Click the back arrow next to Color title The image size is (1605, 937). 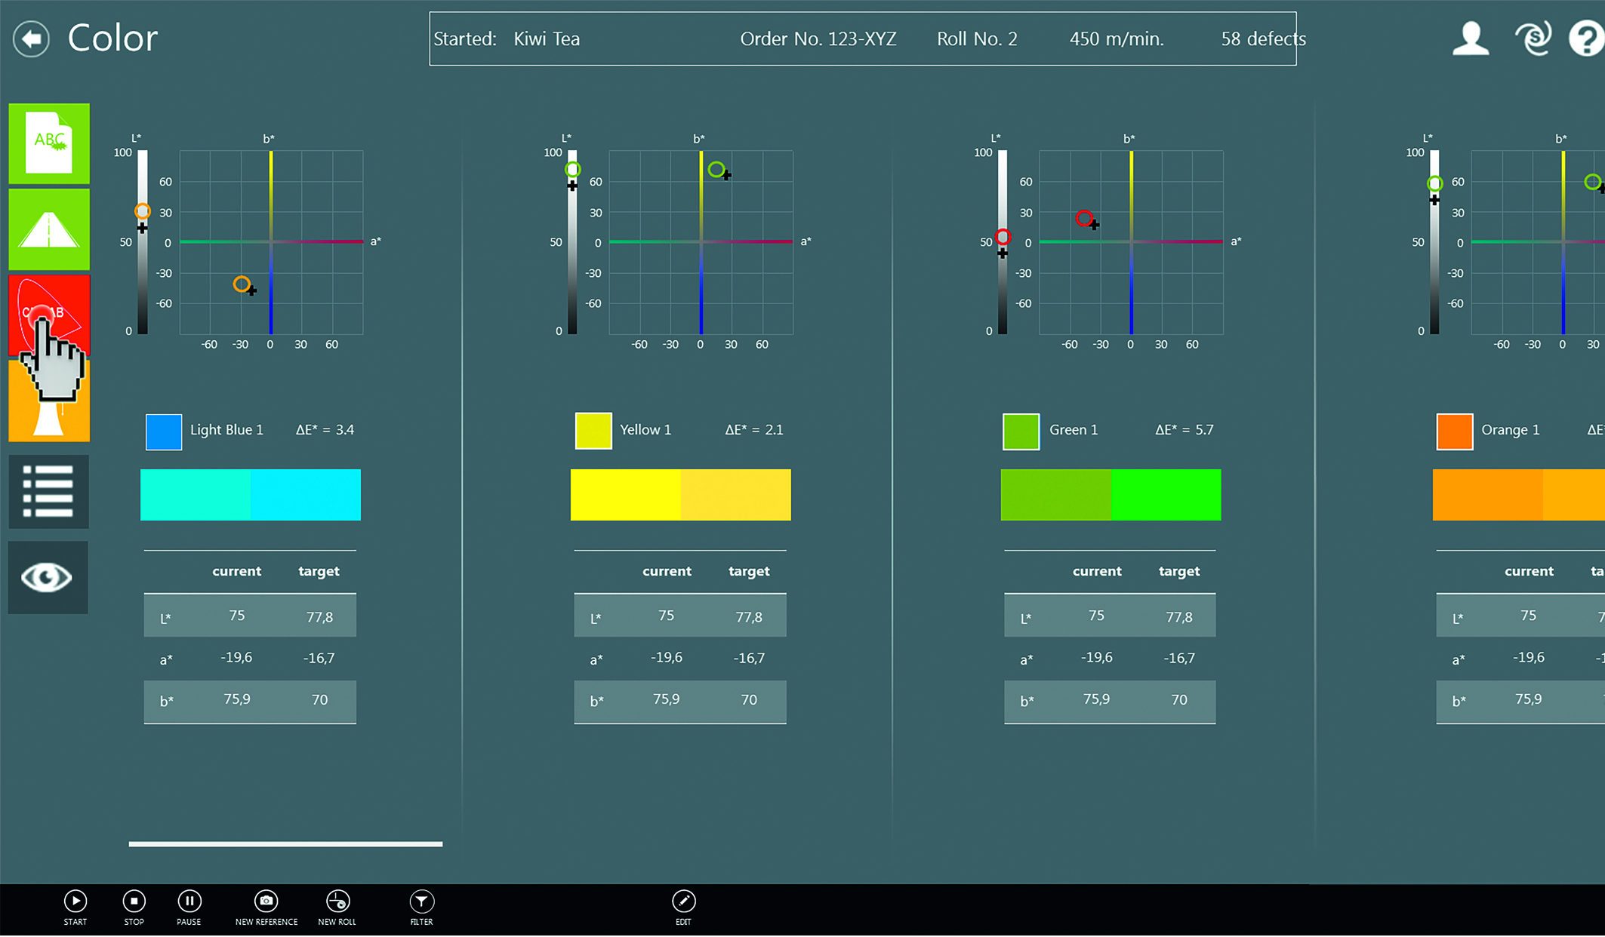pyautogui.click(x=30, y=38)
